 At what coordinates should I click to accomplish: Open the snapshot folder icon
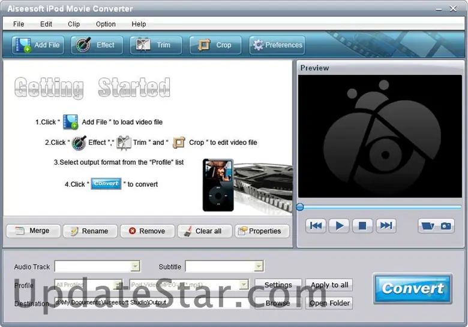[x=427, y=226]
